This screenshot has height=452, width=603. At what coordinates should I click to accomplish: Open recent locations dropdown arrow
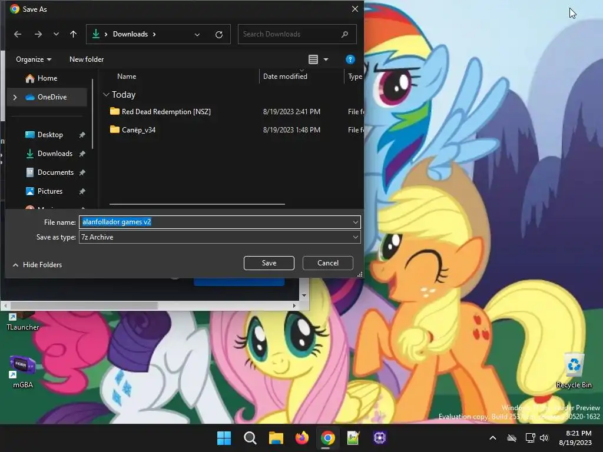point(56,34)
